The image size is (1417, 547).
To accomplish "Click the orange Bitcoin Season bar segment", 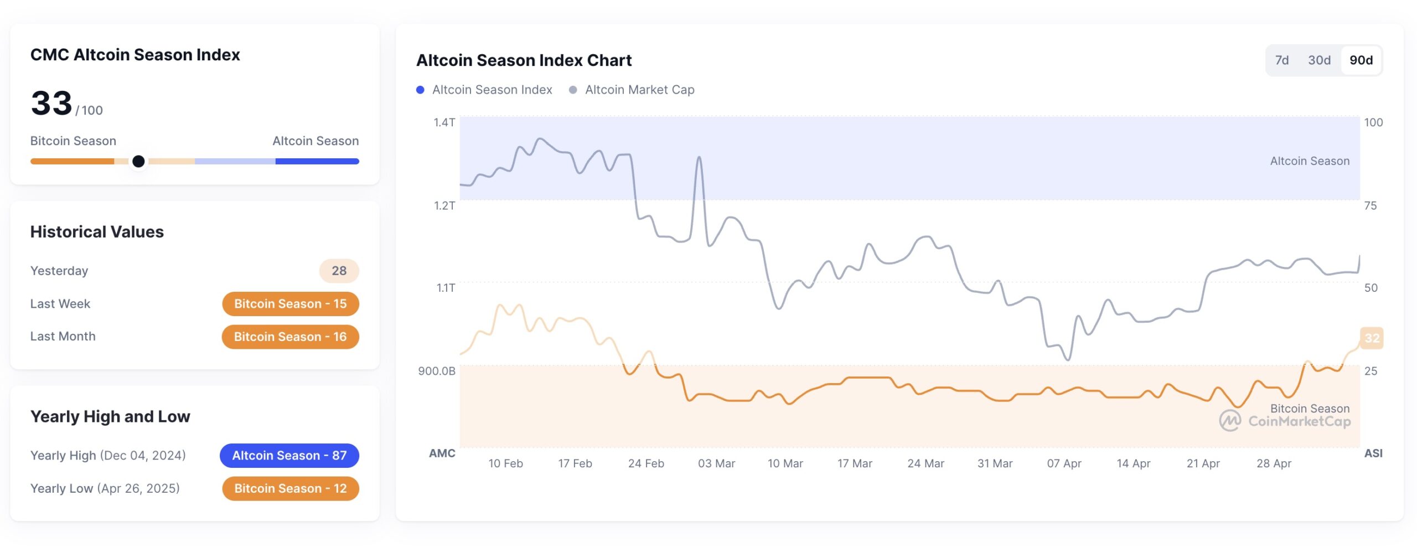I will [x=72, y=161].
